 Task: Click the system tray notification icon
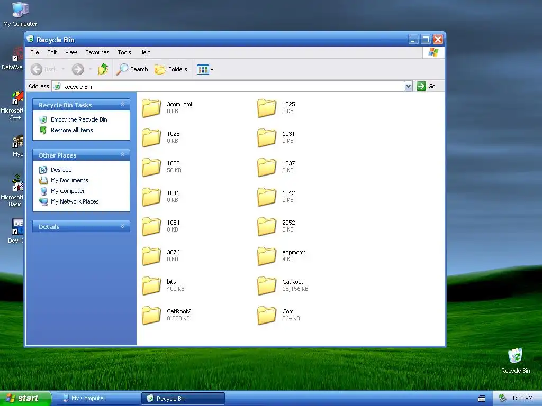503,398
